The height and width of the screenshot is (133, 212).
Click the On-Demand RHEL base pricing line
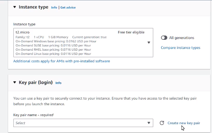pos(53,50)
